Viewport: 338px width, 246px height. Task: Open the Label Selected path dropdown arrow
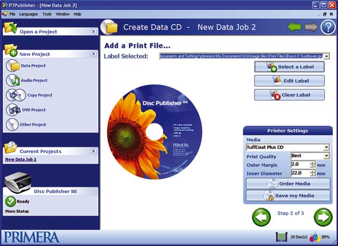tap(327, 57)
